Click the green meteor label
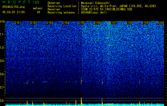The width and height of the screenshot is (167, 106). pyautogui.click(x=38, y=8)
